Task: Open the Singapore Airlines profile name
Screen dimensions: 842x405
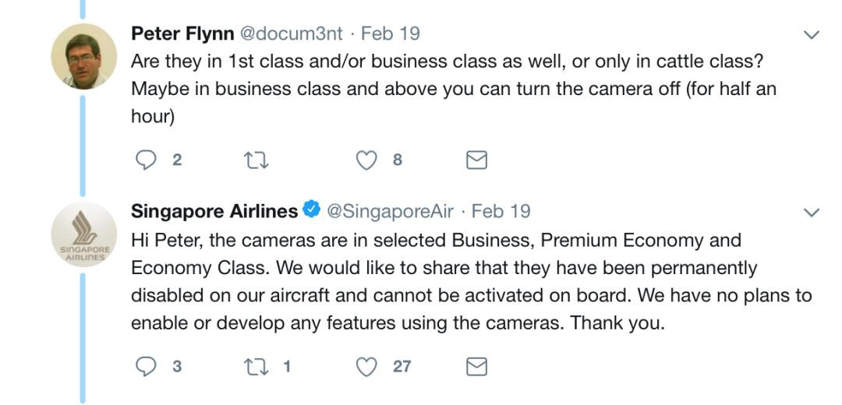Action: pos(214,211)
